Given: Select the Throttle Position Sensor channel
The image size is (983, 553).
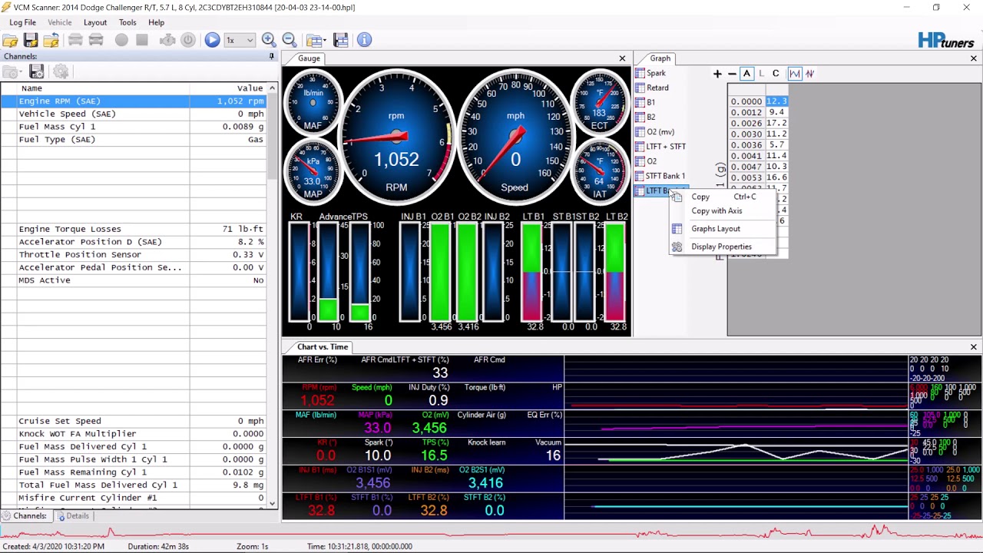Looking at the screenshot, I should [x=134, y=254].
